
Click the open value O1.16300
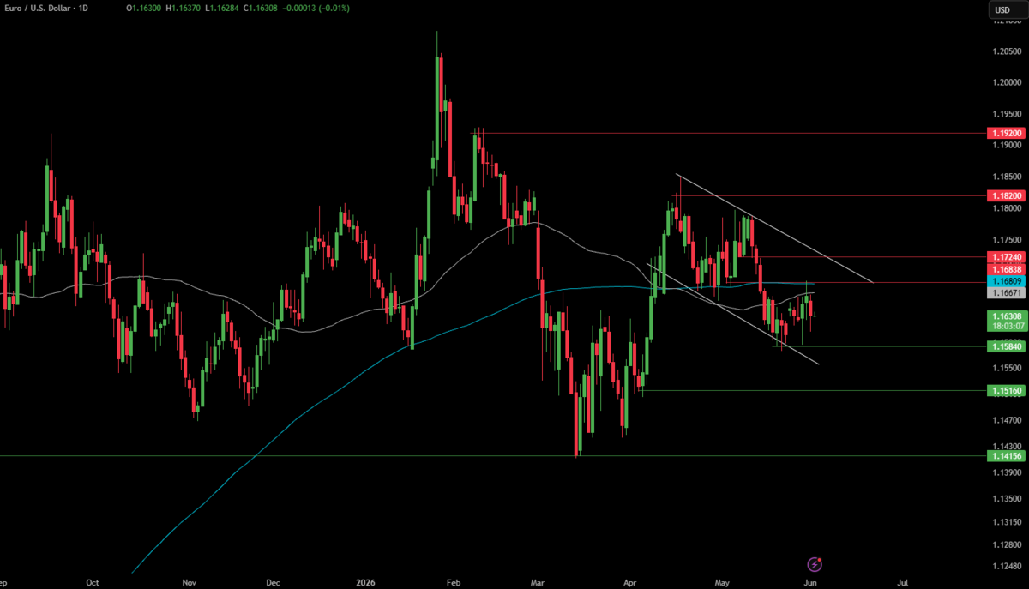(142, 8)
